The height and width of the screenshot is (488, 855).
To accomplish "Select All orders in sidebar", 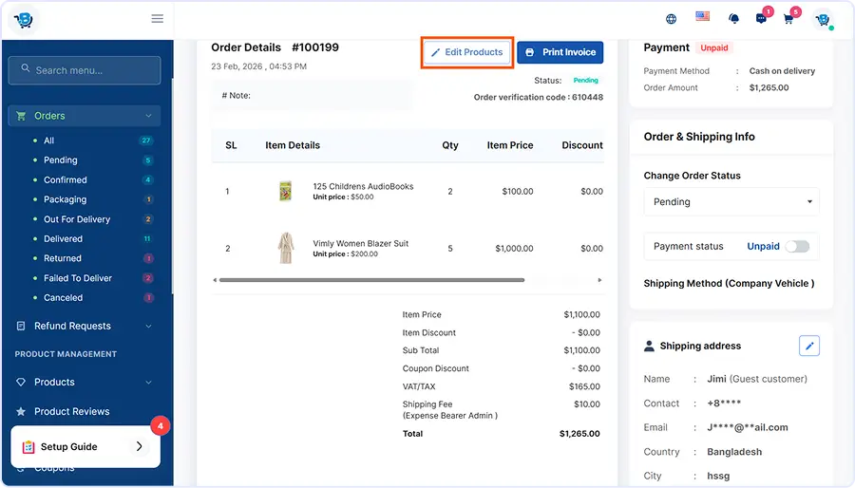I will click(x=48, y=141).
